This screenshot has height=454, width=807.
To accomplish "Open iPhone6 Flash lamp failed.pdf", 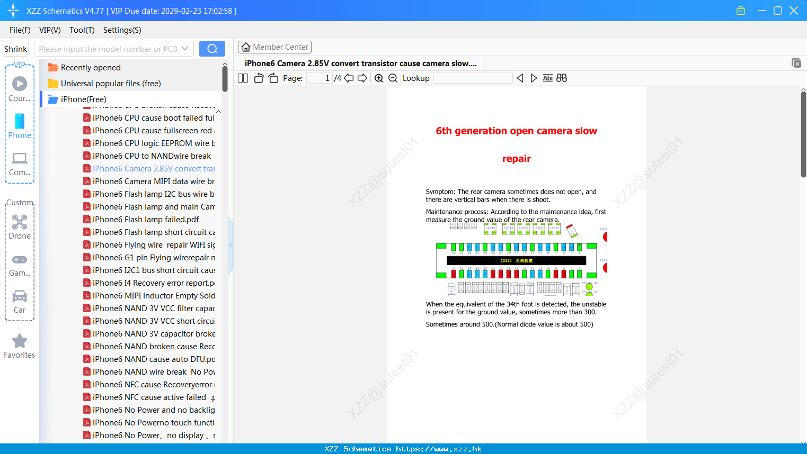I will click(x=141, y=220).
